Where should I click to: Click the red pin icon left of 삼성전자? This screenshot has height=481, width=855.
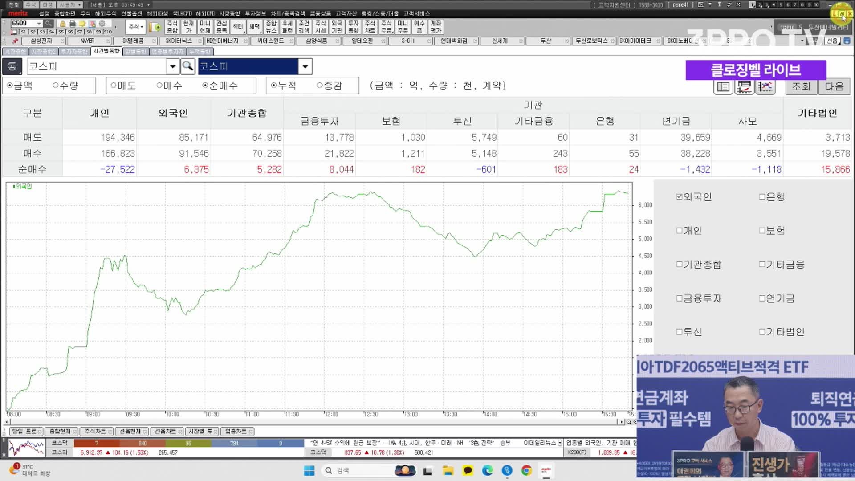click(x=15, y=41)
